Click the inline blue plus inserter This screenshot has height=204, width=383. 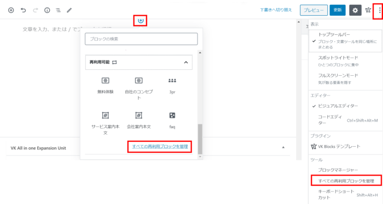(x=141, y=21)
